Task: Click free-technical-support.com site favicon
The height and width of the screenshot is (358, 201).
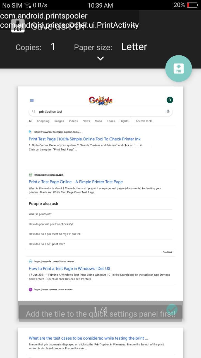Action: [x=31, y=132]
